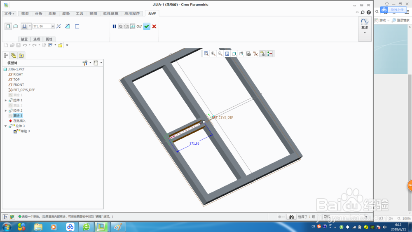Cancel the extrude with the red X
This screenshot has width=412, height=232.
154,26
